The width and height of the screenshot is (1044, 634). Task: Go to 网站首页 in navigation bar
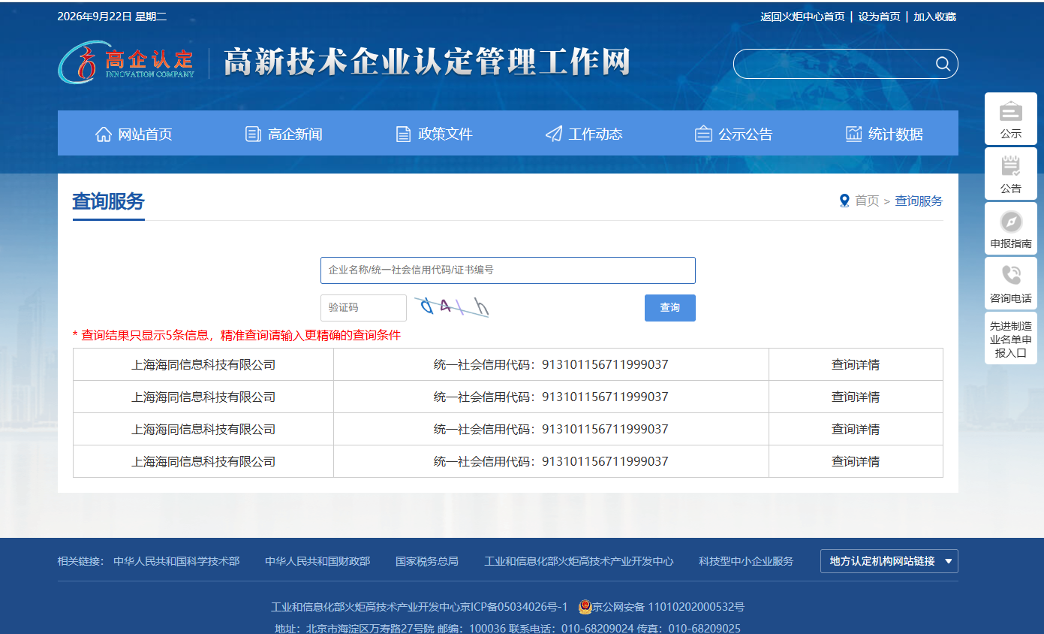click(134, 134)
